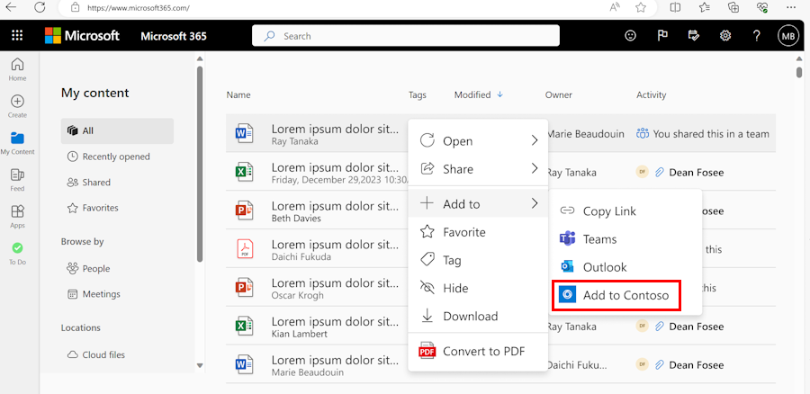Open Apps in left rail
This screenshot has height=394, width=810.
(17, 217)
